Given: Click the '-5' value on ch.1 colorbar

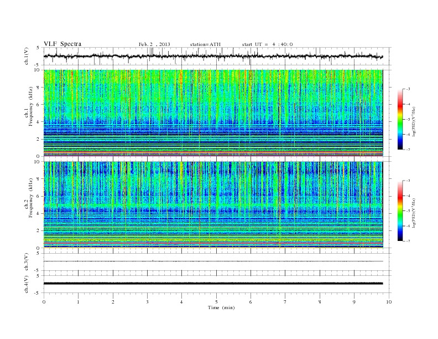Looking at the screenshot, I should tap(408, 120).
